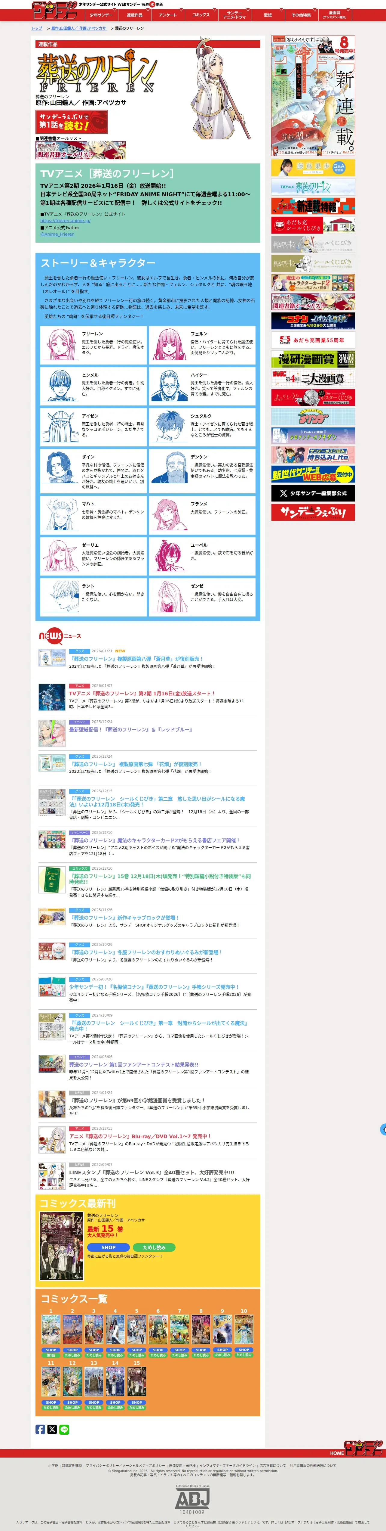The width and height of the screenshot is (386, 1531).
Task: Select the Eisen character portrait
Action: pyautogui.click(x=60, y=427)
